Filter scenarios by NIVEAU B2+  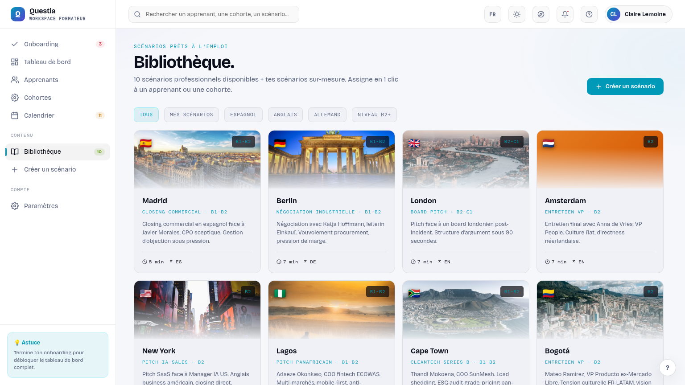[x=374, y=115]
